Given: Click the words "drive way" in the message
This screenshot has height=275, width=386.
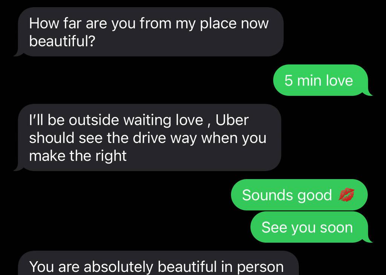Looking at the screenshot, I should [165, 138].
